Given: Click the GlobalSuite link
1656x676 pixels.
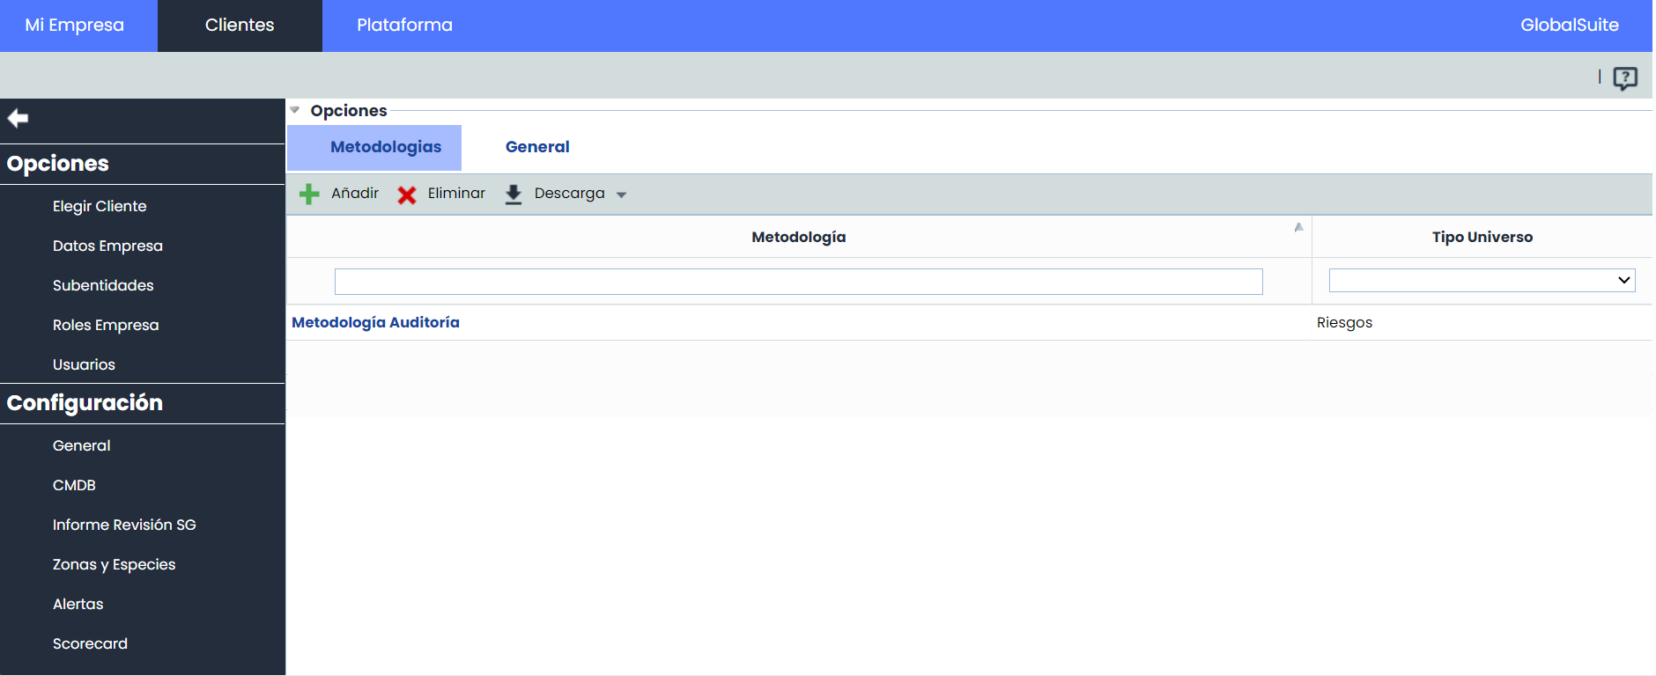Looking at the screenshot, I should click(x=1569, y=26).
